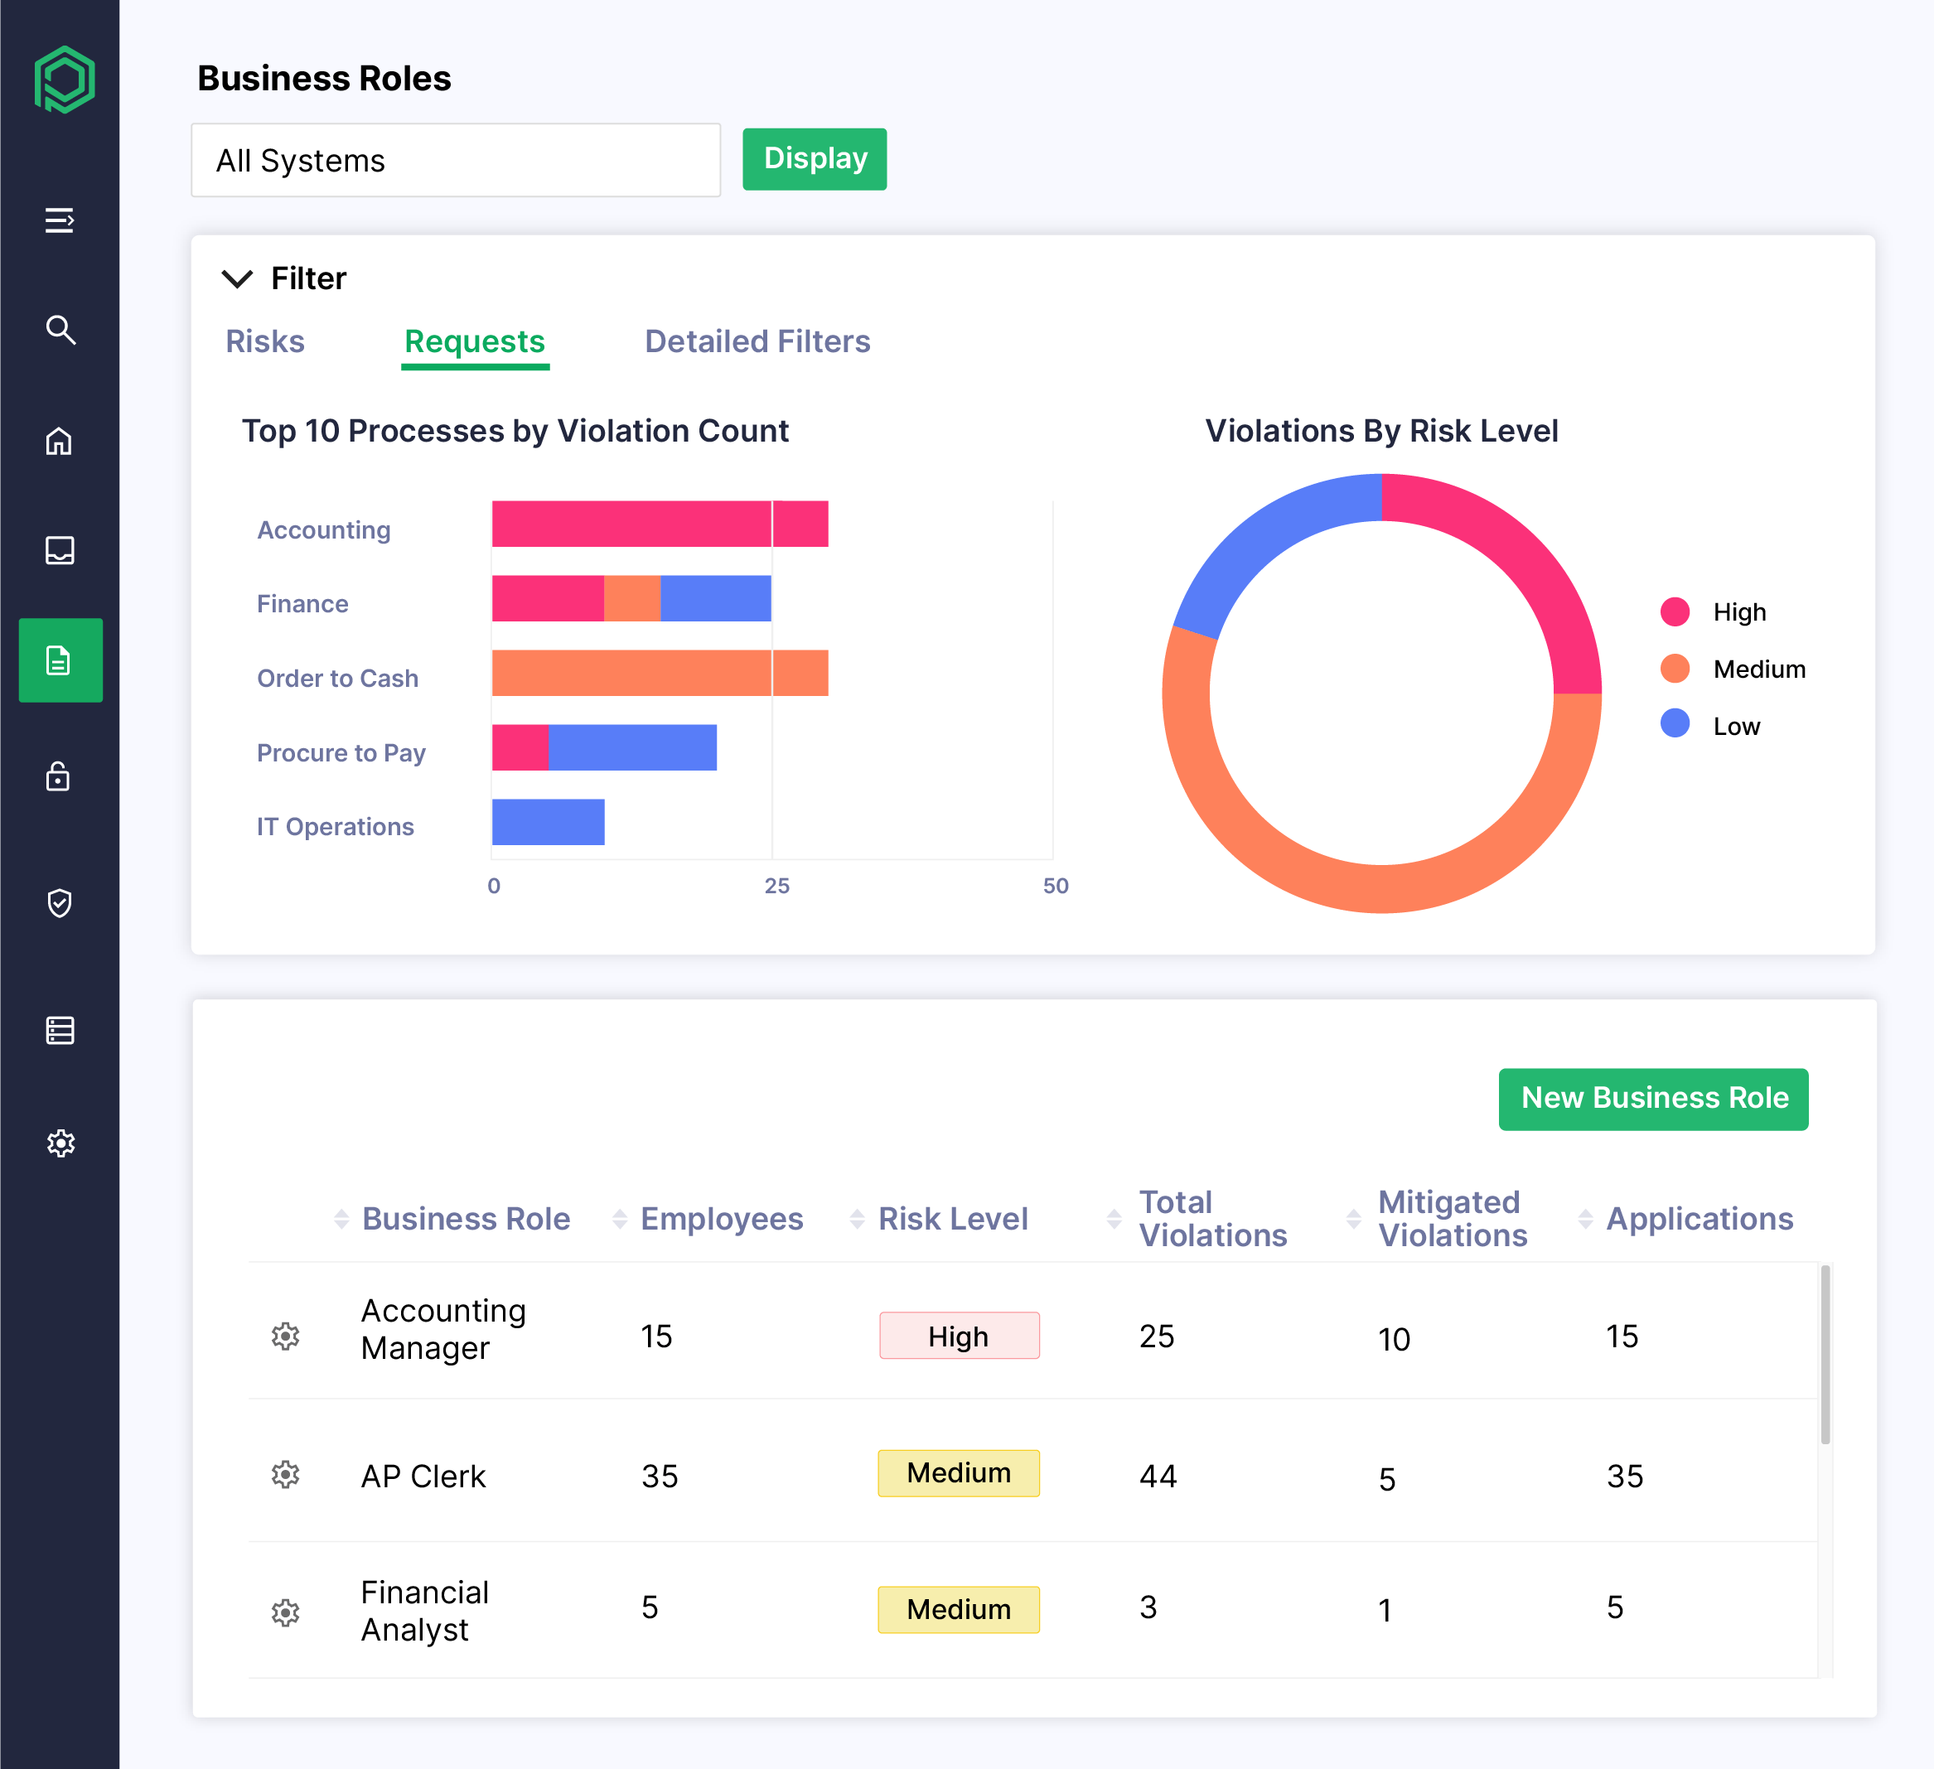Image resolution: width=1934 pixels, height=1769 pixels.
Task: Open row actions gear for Accounting Manager
Action: point(286,1336)
